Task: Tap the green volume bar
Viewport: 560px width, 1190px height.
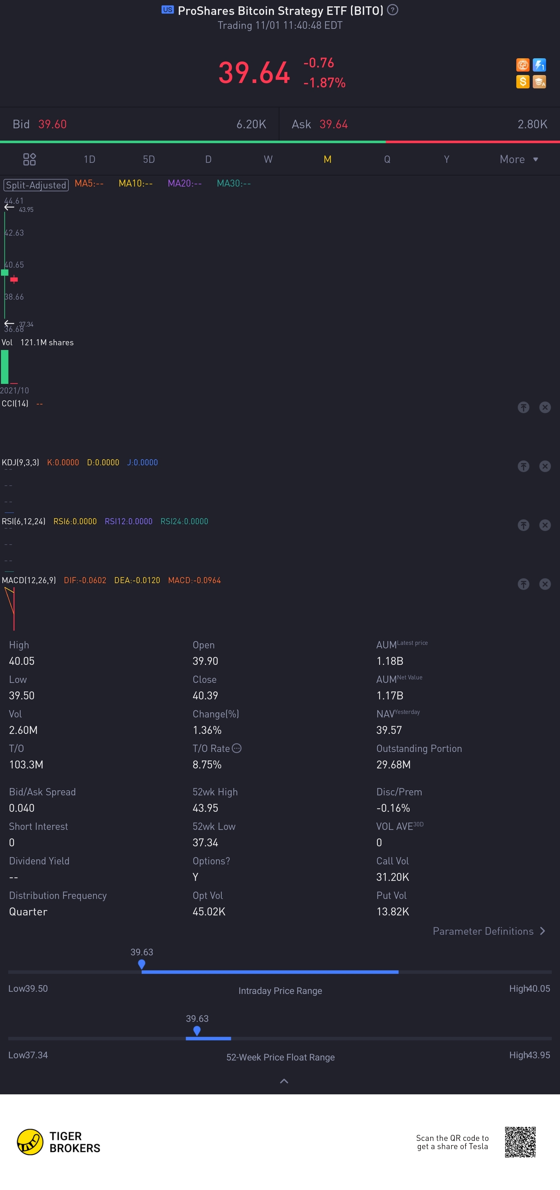Action: [5, 367]
